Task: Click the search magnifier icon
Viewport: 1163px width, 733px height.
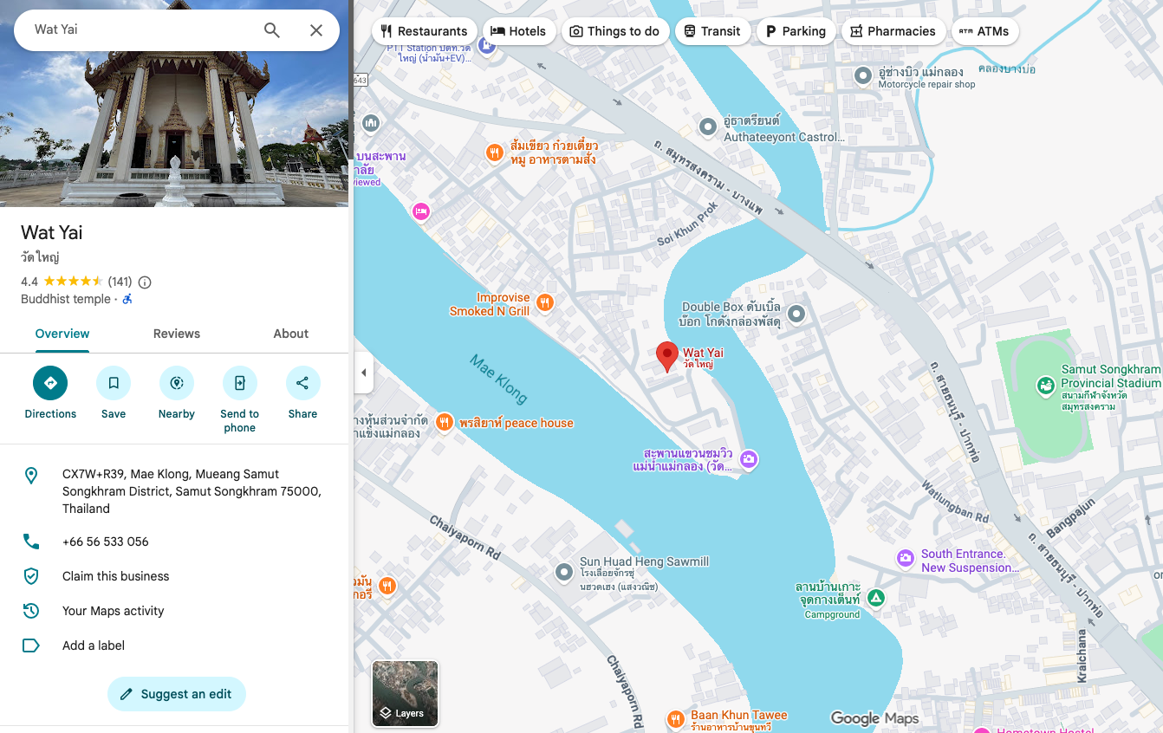Action: tap(272, 30)
